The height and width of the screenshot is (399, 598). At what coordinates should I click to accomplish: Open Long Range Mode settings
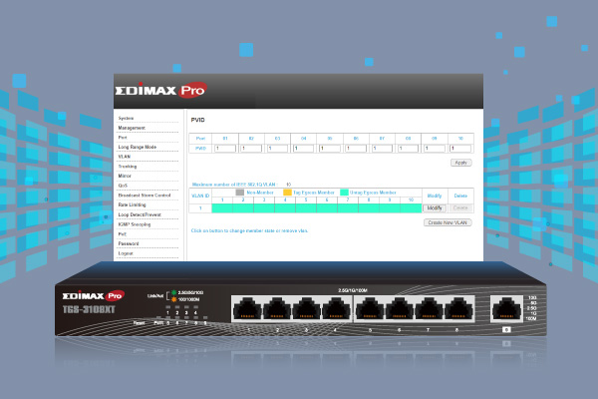pyautogui.click(x=137, y=147)
